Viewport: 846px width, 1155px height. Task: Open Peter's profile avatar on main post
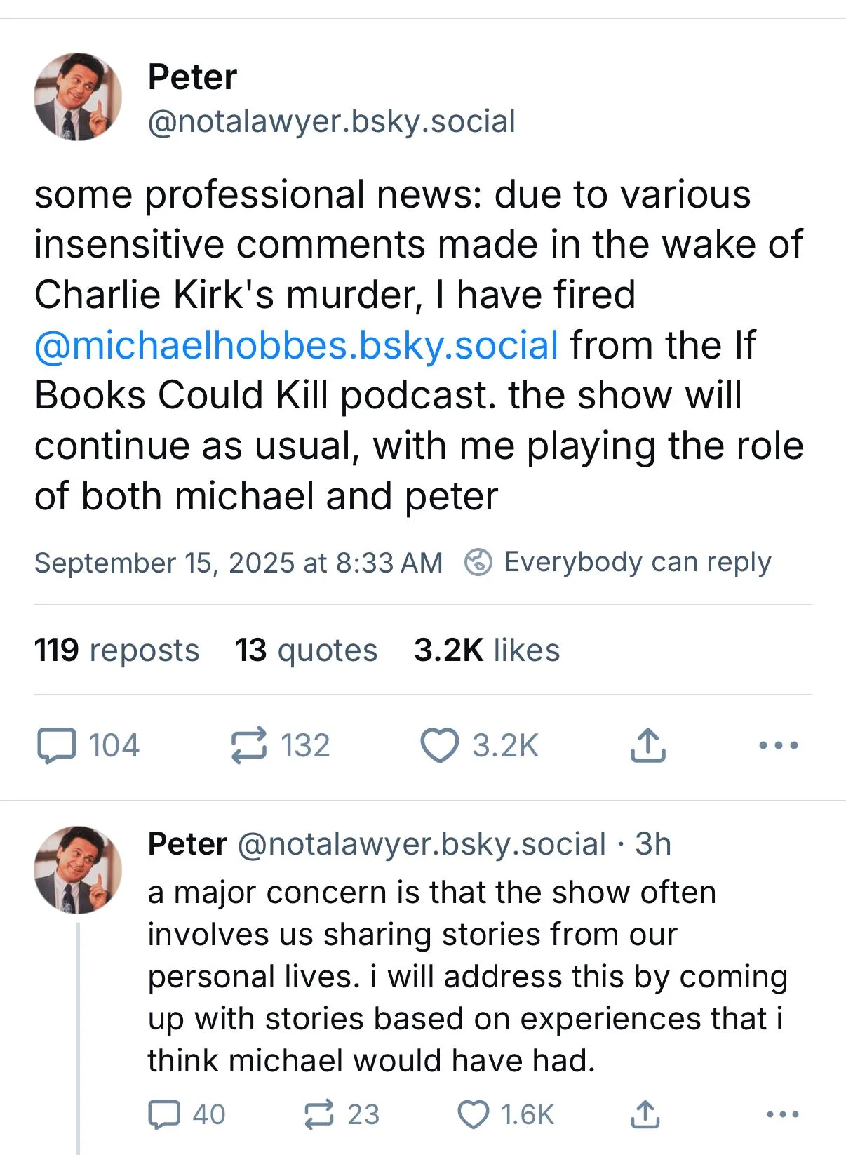[78, 97]
